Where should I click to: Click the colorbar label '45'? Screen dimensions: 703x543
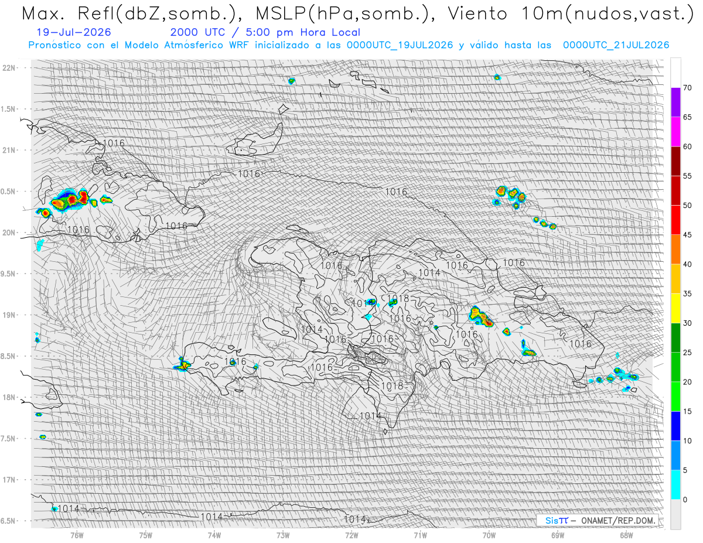687,235
